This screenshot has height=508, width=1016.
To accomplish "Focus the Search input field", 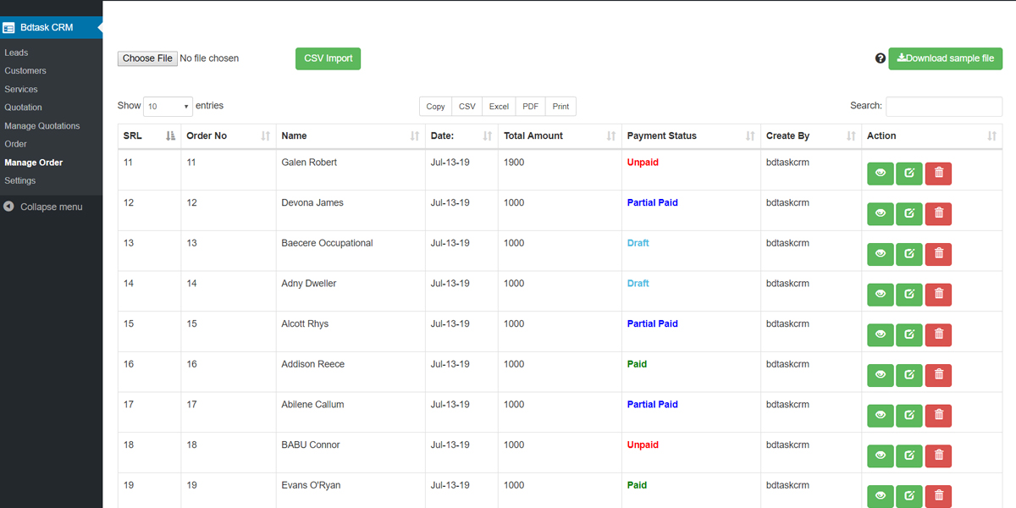I will 943,107.
